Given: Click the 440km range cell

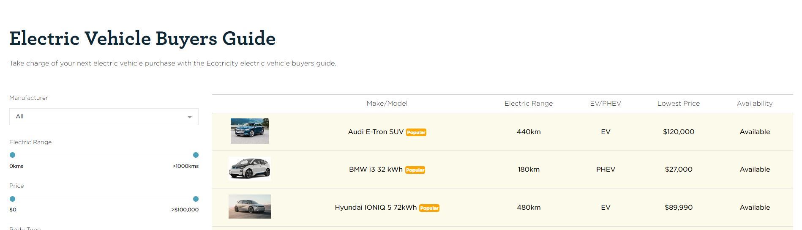Looking at the screenshot, I should [x=529, y=132].
